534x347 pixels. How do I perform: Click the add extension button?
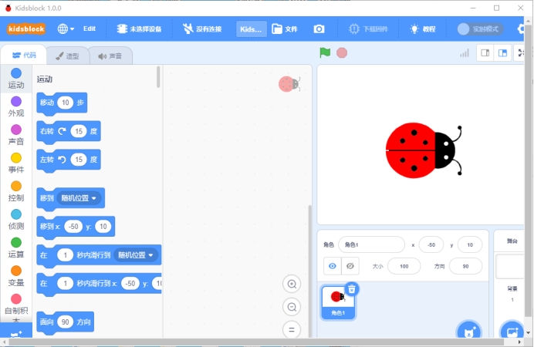click(x=16, y=331)
